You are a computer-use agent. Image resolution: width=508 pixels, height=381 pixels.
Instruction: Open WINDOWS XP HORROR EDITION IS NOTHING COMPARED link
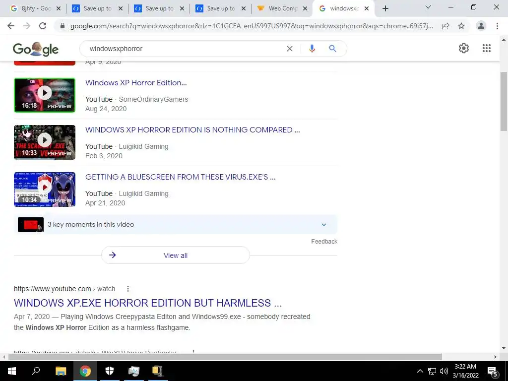pyautogui.click(x=192, y=129)
